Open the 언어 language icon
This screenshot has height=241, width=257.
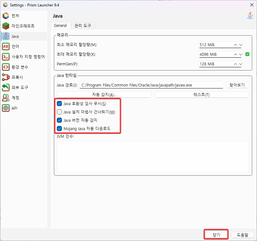pos(6,46)
